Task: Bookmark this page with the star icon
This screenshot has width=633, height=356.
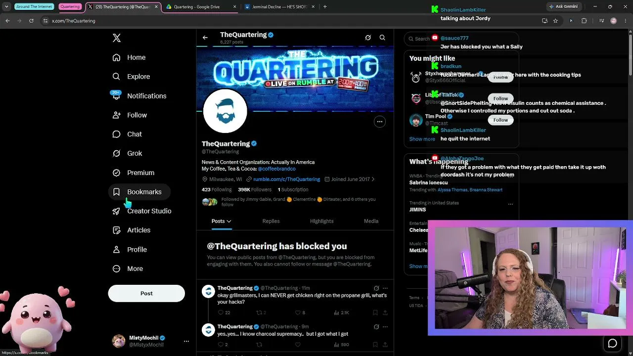Action: [556, 21]
